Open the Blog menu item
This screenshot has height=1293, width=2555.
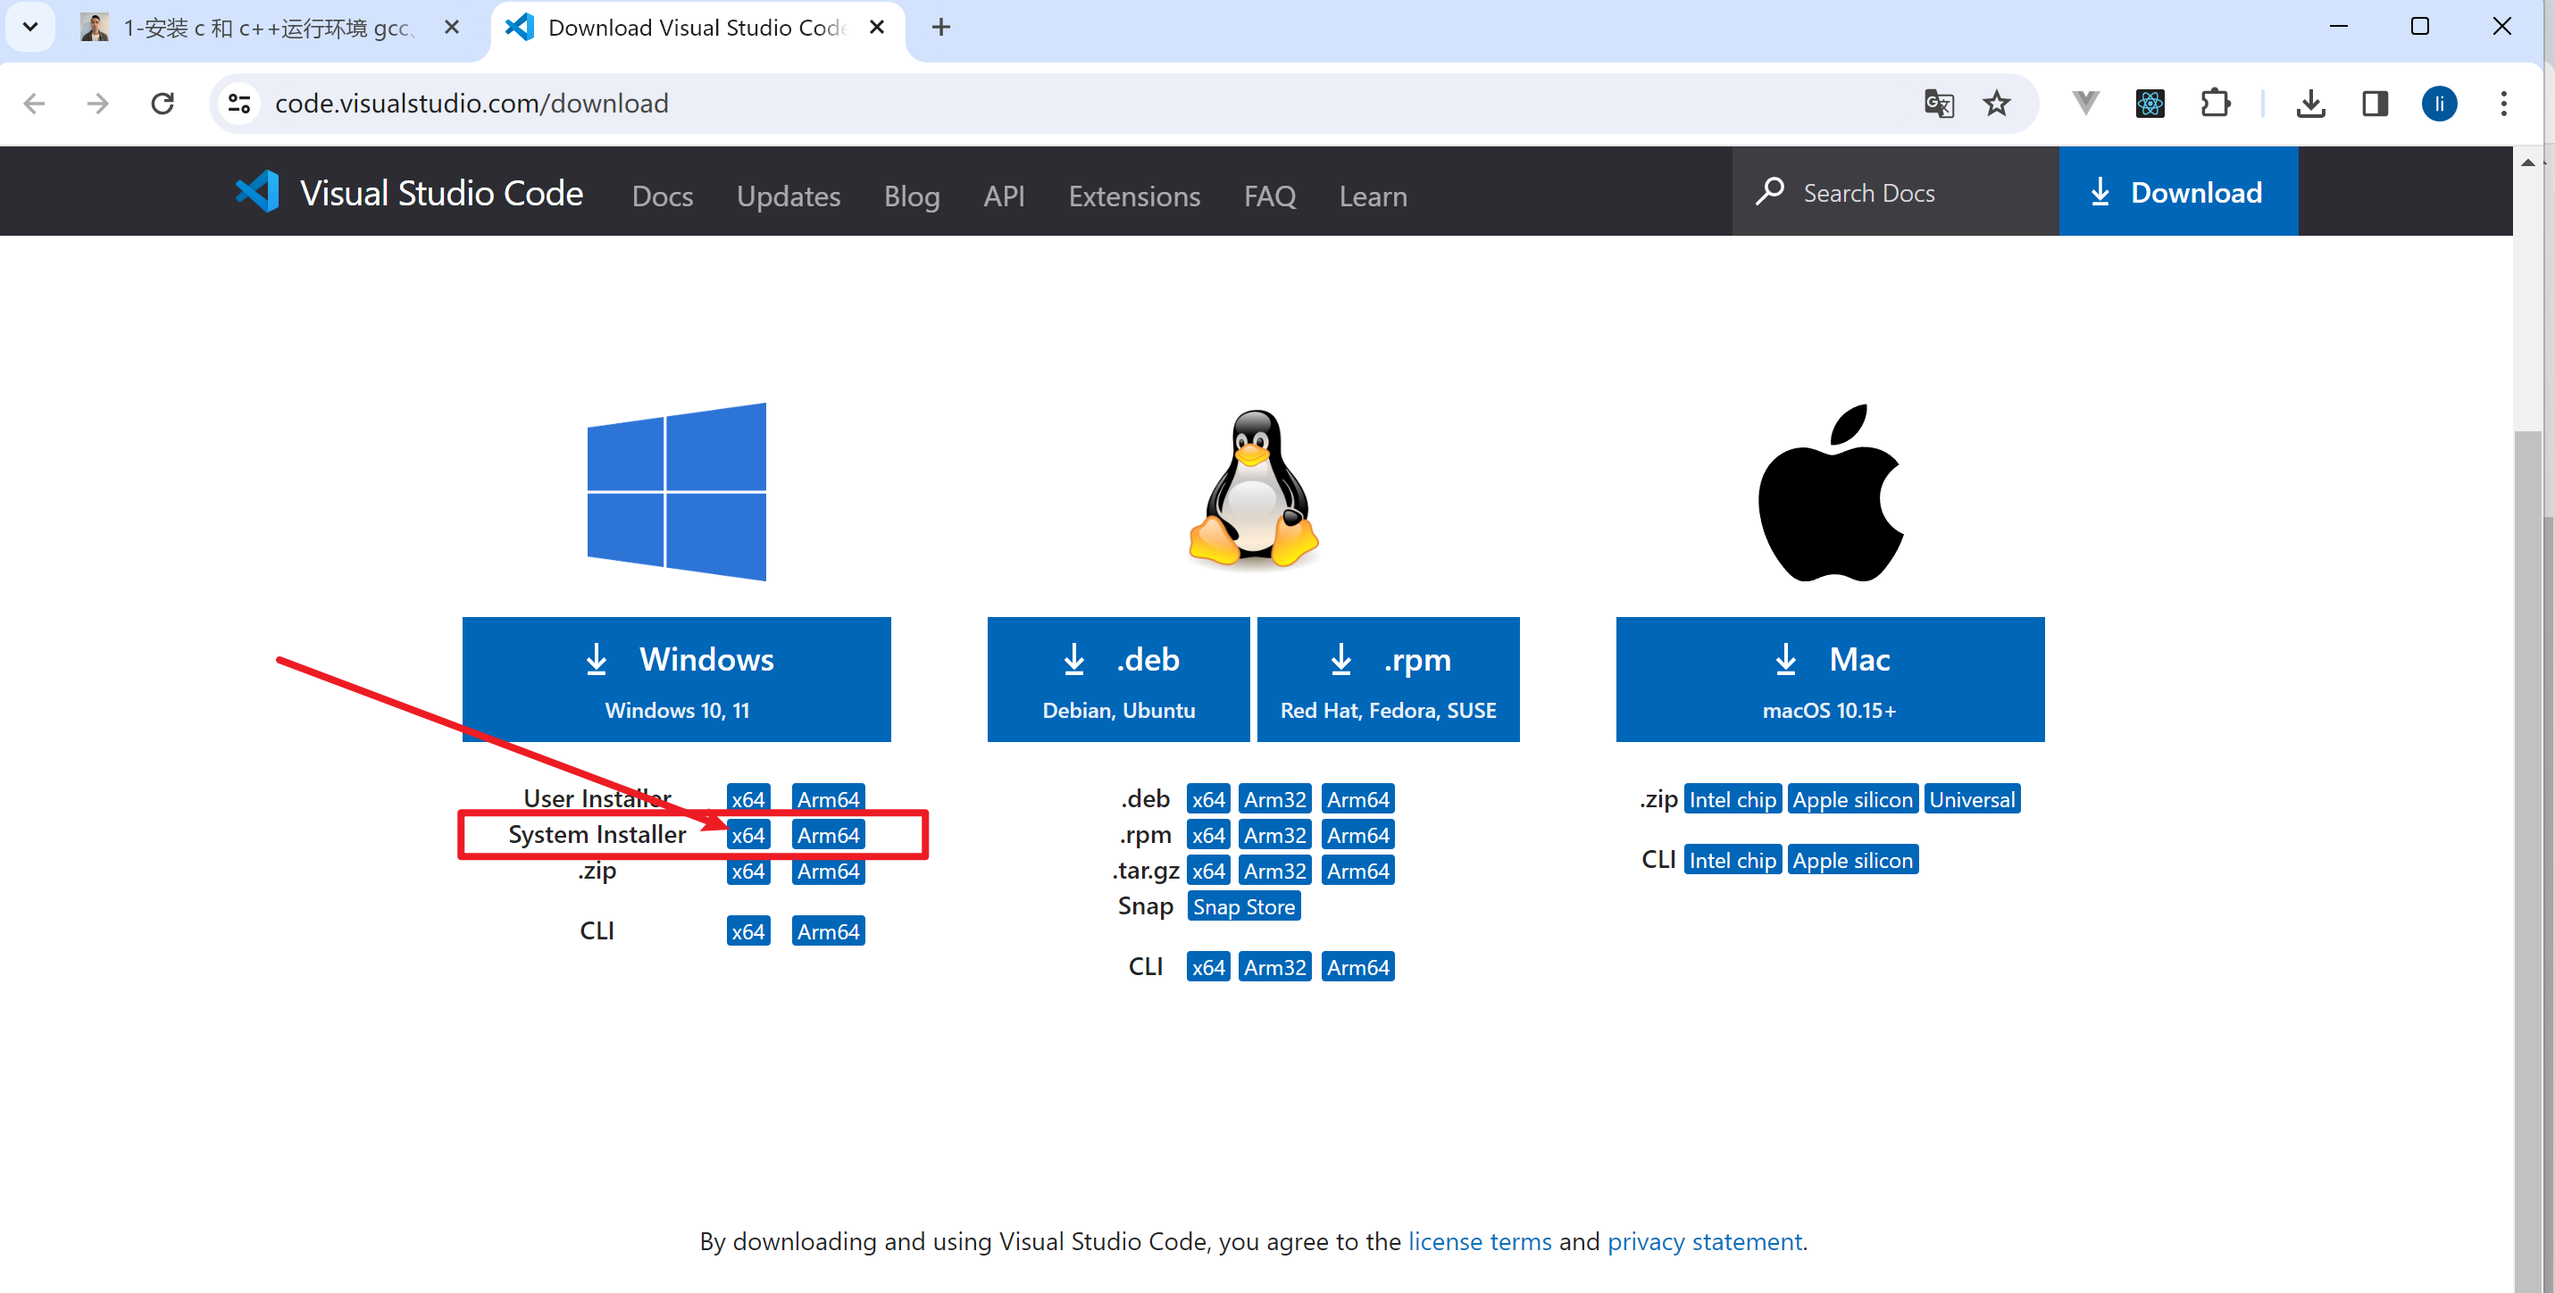point(912,196)
